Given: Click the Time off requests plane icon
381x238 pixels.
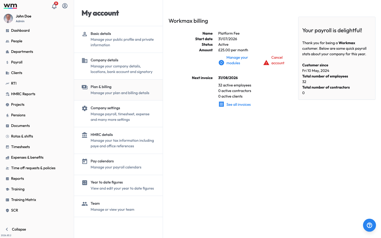Looking at the screenshot, I should 7,168.
